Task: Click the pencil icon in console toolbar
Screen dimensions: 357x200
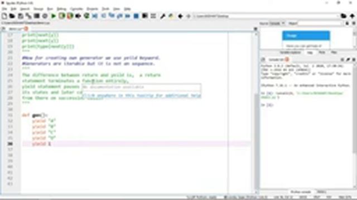Action: [x=348, y=59]
